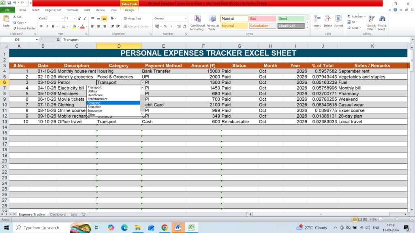Click the zoom slider handle in status bar
This screenshot has height=233, width=415.
[397, 219]
